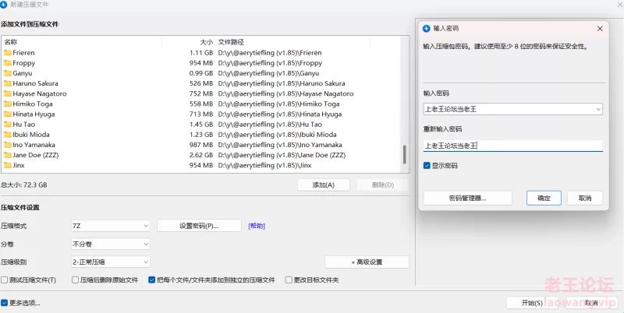Expand the 输入密码 combo box arrow

click(597, 110)
